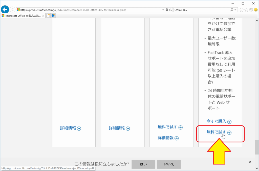Click the magnifier search icon
This screenshot has height=171, width=259.
232,10
